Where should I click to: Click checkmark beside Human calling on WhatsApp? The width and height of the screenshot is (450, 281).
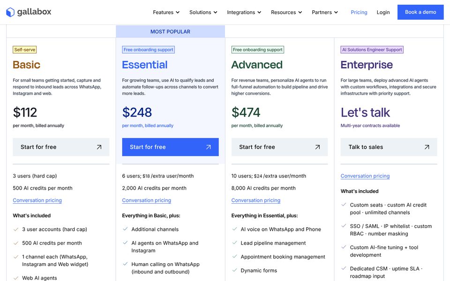pos(125,264)
